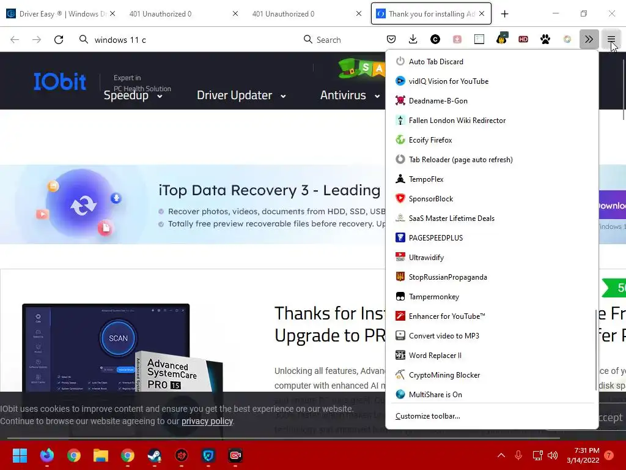626x470 pixels.
Task: Click the HD extension icon
Action: [523, 39]
